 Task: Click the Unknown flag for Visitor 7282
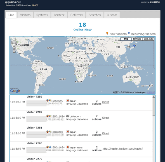coord(68,116)
